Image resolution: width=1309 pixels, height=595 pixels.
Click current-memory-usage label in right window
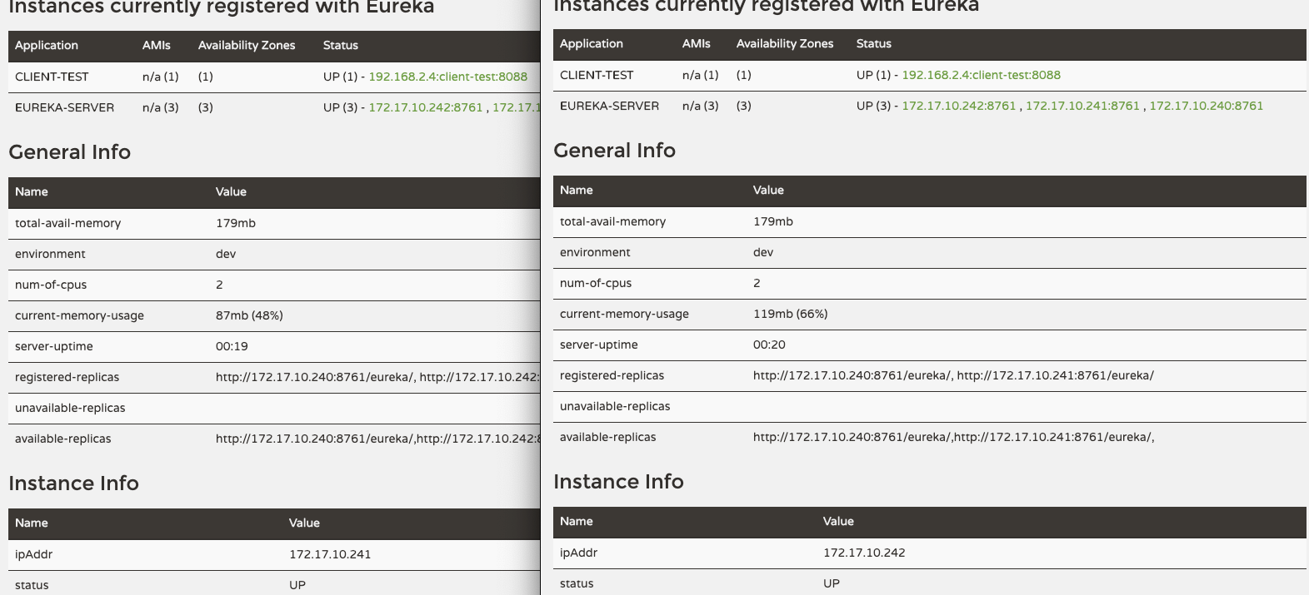coord(624,314)
